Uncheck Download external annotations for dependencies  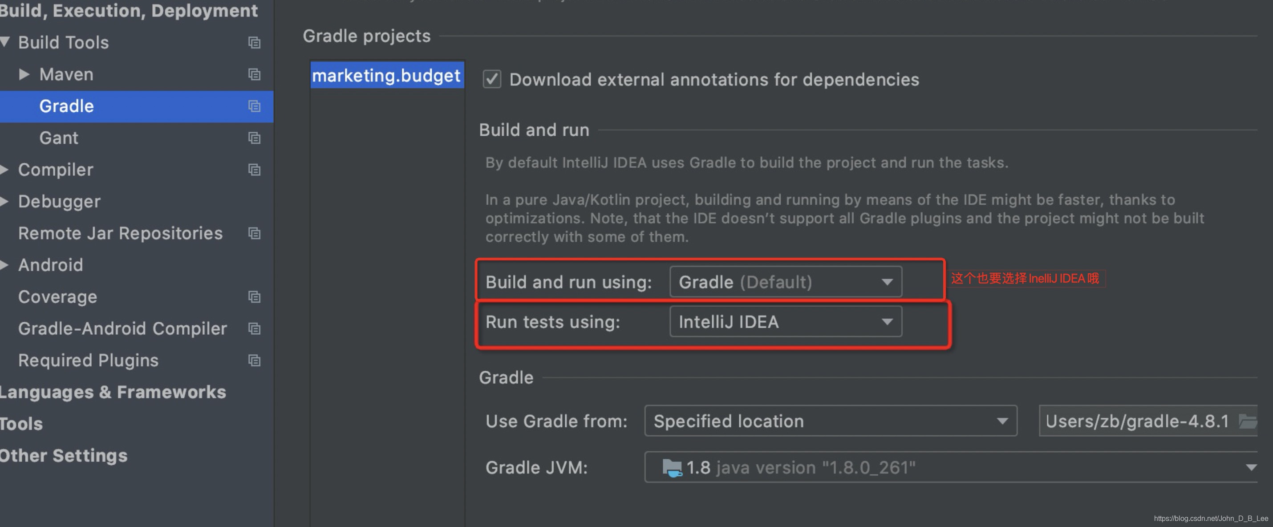[491, 79]
